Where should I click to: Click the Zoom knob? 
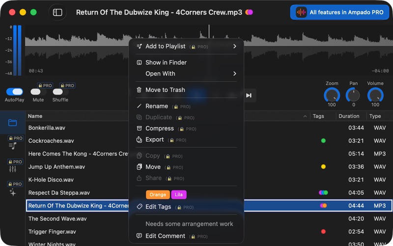coord(332,95)
